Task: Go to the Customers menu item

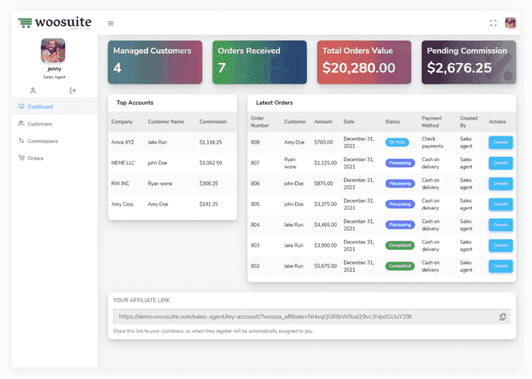Action: (54, 124)
